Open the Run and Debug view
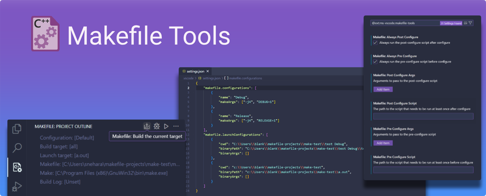This screenshot has width=486, height=196. point(17,187)
